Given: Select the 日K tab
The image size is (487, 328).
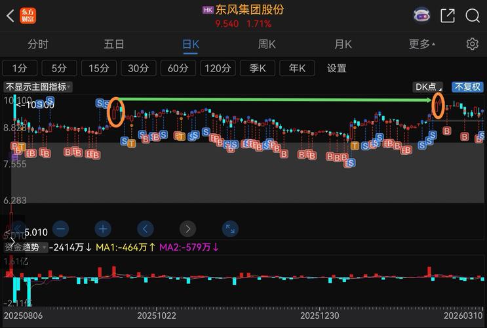Looking at the screenshot, I should point(190,45).
